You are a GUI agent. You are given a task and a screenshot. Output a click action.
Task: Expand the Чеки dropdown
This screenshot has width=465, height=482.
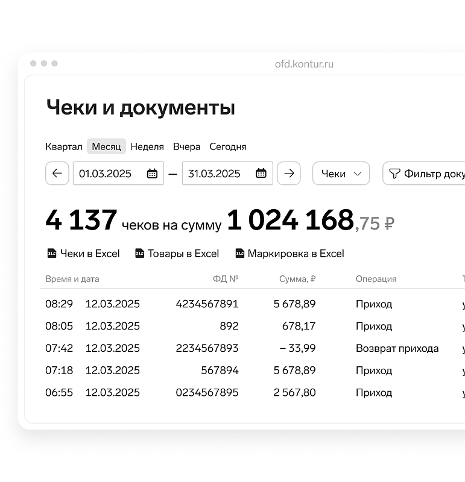click(x=341, y=174)
